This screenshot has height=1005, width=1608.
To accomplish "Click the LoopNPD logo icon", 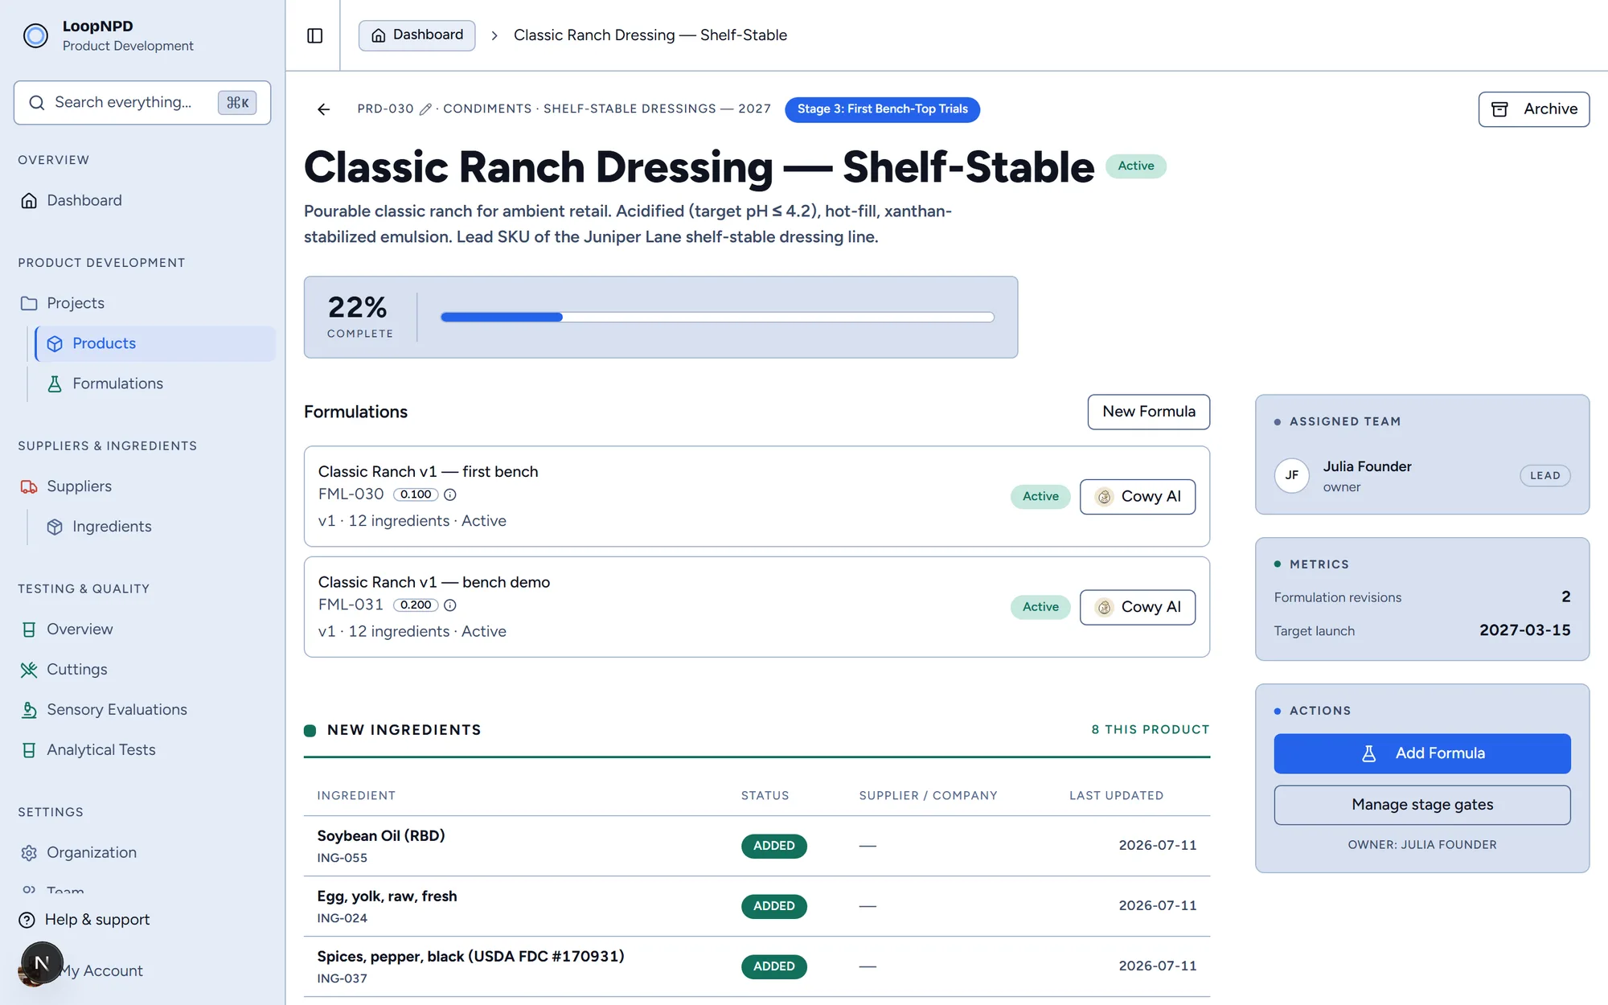I will pyautogui.click(x=35, y=35).
